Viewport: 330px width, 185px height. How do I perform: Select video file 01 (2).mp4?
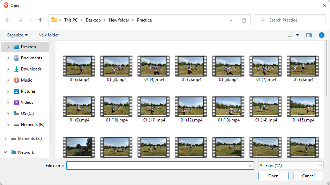pos(79,69)
